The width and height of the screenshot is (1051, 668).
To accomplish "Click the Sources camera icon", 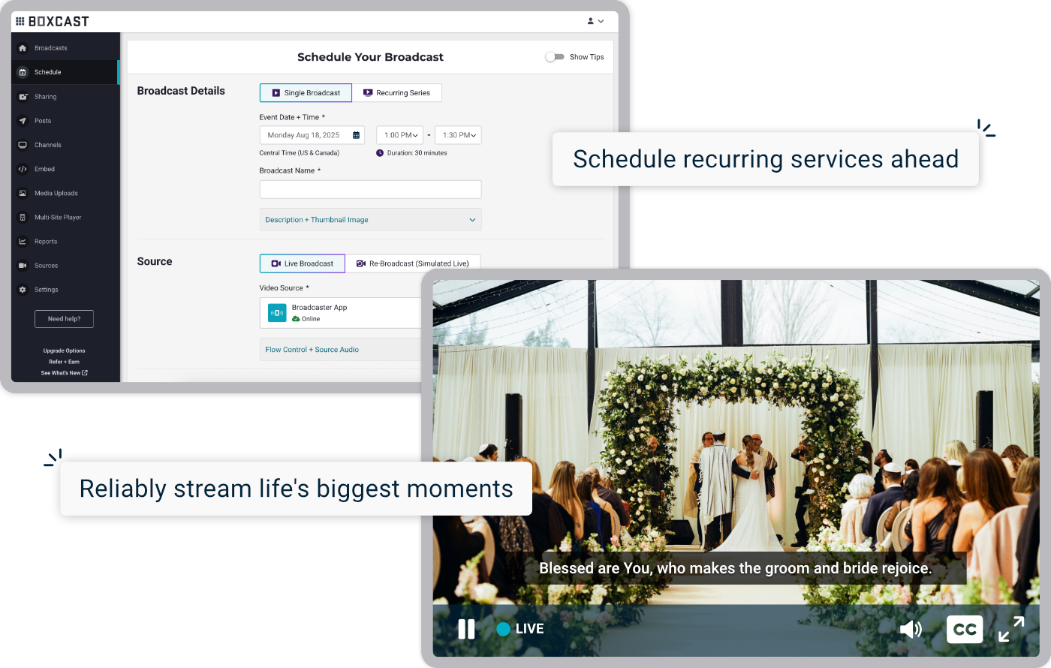I will point(23,266).
